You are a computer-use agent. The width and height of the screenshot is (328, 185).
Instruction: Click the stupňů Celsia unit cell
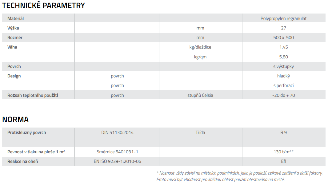(x=200, y=95)
